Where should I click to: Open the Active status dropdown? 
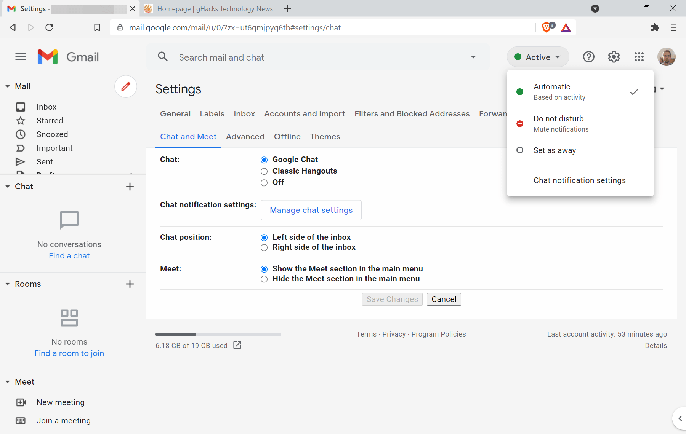[x=537, y=57]
